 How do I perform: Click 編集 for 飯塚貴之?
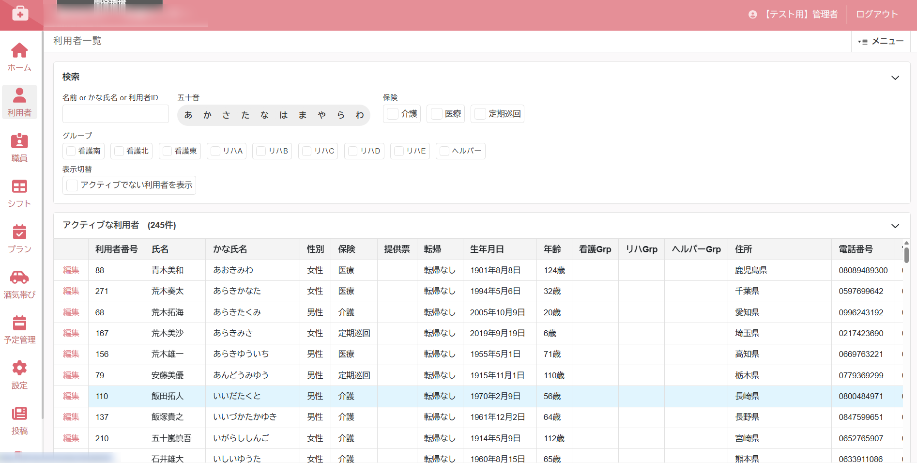(71, 417)
